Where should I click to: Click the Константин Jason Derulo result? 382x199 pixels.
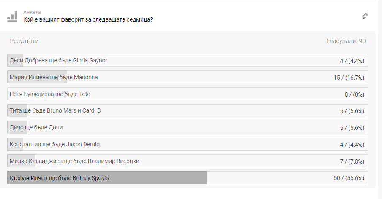point(188,144)
